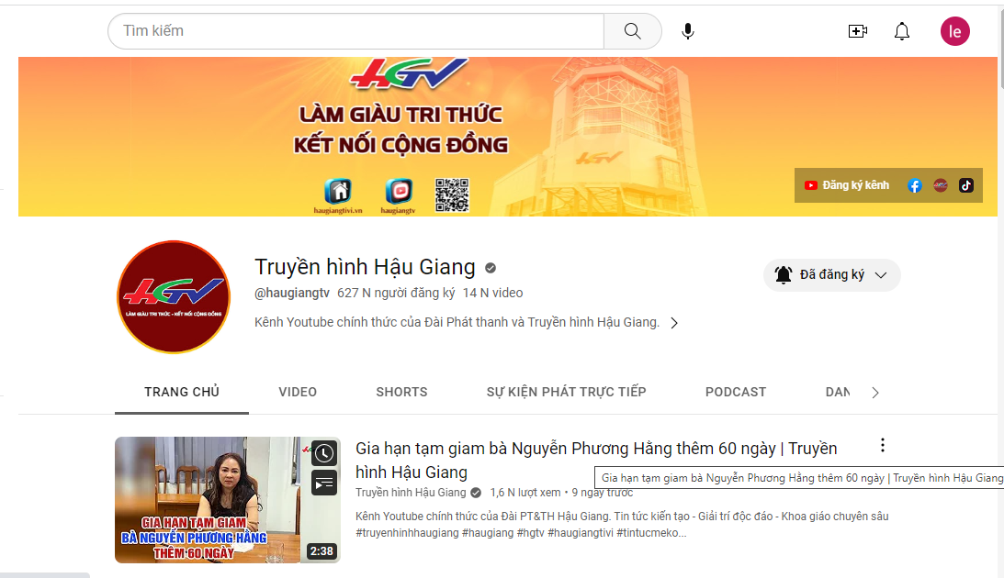The height and width of the screenshot is (578, 1004).
Task: Click the Đăng ký kênh banner link
Action: pos(847,185)
